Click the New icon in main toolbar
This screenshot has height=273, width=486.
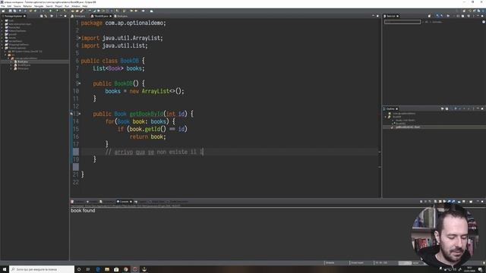click(3, 11)
